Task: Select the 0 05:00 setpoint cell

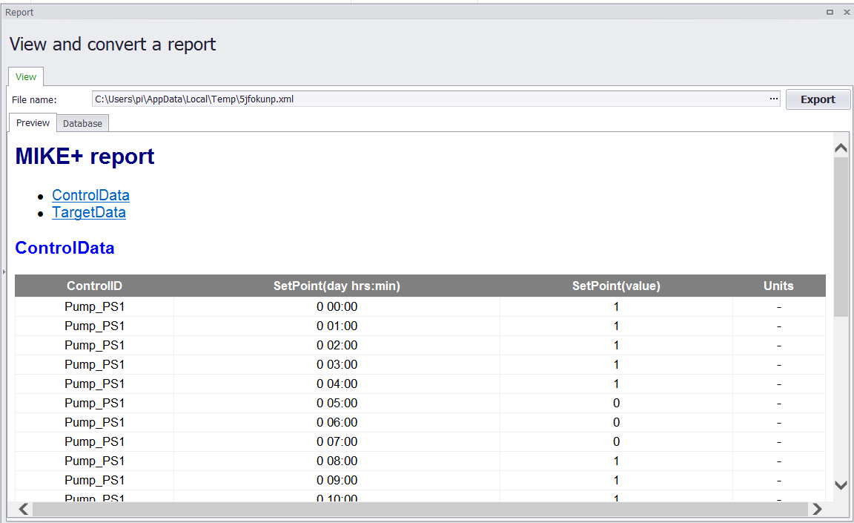Action: (337, 403)
